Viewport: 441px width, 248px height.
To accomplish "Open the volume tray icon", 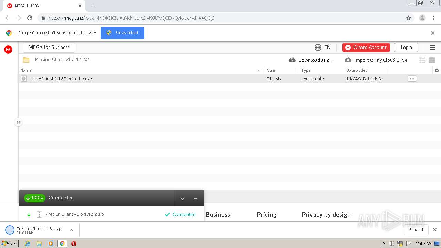I will (392, 244).
